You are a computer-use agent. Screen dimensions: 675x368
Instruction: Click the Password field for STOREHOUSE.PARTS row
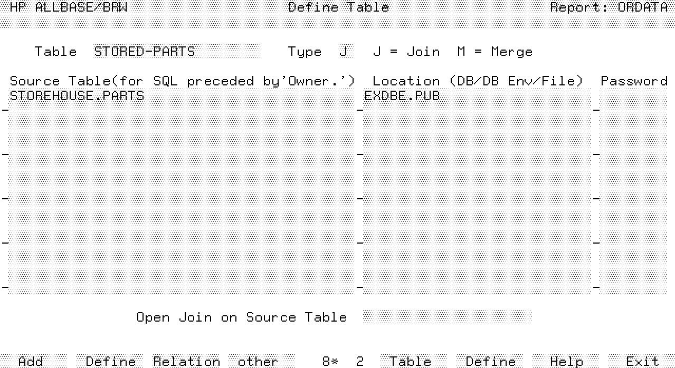click(632, 96)
